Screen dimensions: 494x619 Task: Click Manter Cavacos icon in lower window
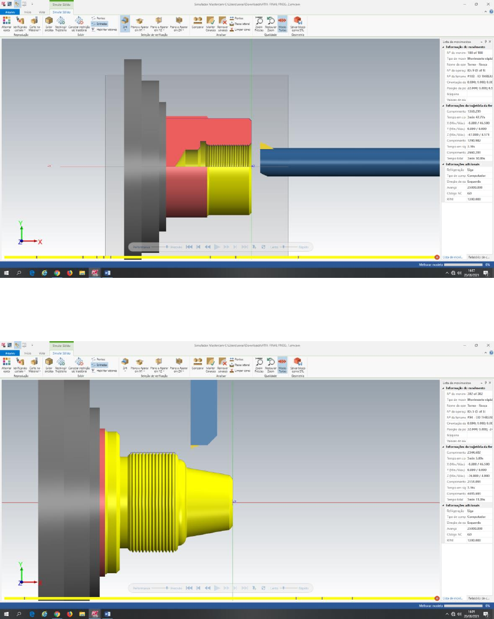pyautogui.click(x=210, y=364)
